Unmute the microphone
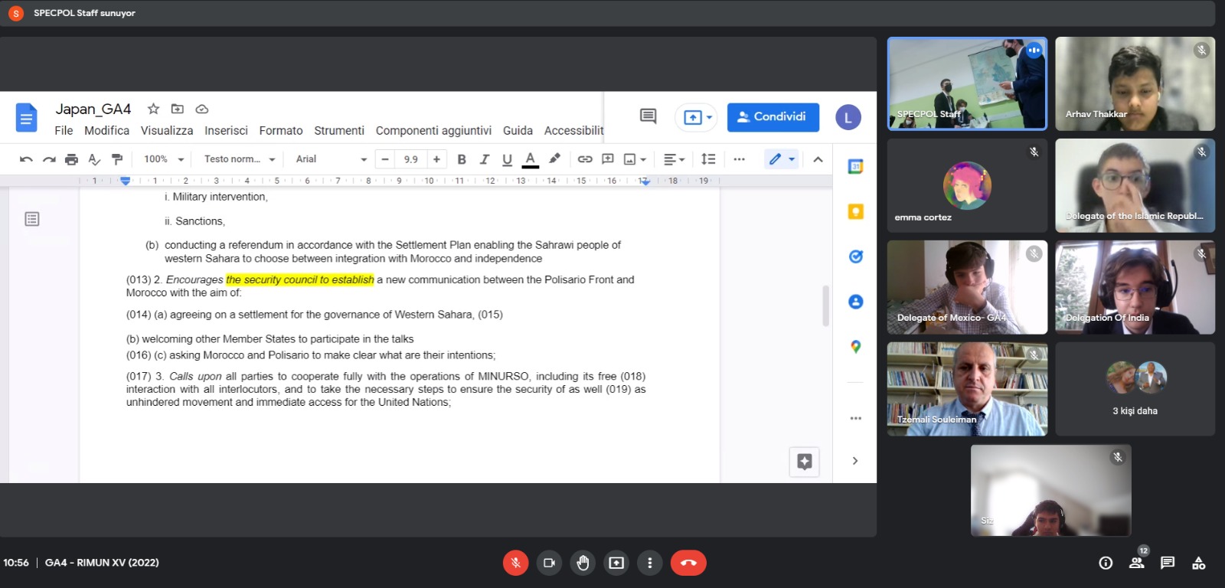Viewport: 1225px width, 588px height. 515,563
